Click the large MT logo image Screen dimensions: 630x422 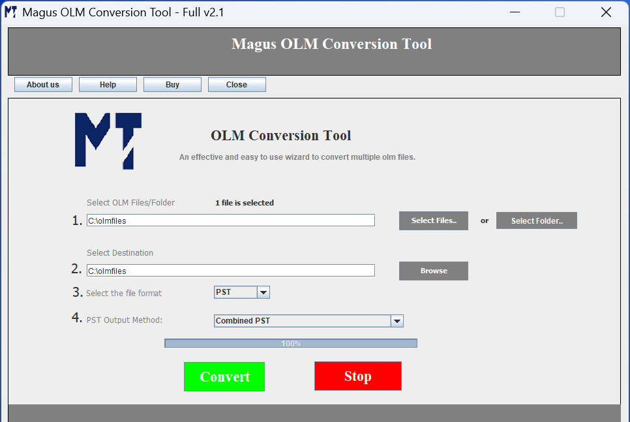click(x=108, y=141)
